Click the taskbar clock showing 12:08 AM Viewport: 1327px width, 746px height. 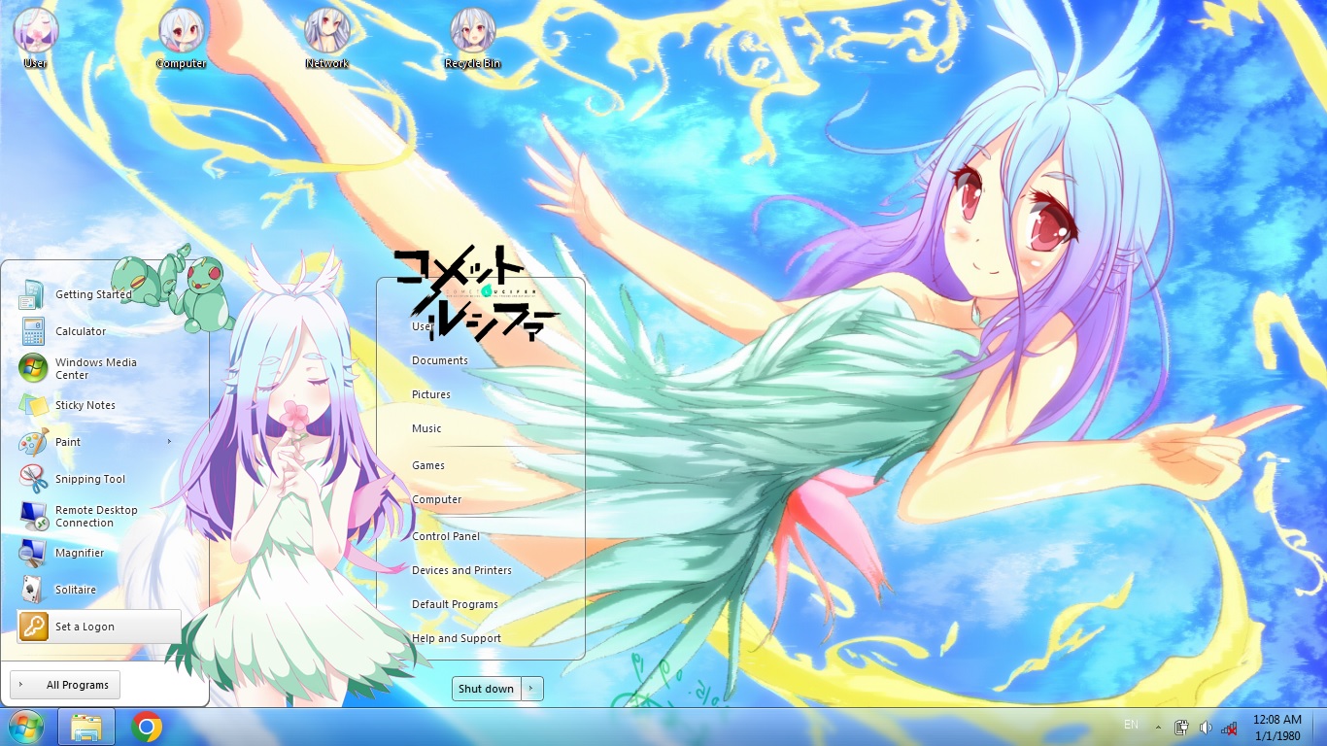pos(1277,728)
